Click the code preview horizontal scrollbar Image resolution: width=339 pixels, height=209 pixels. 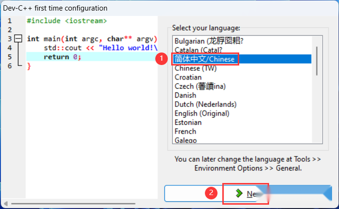click(73, 203)
